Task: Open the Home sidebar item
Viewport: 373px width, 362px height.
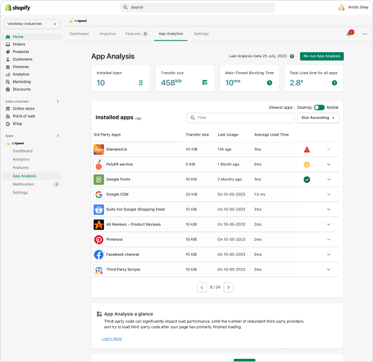Action: click(x=32, y=37)
